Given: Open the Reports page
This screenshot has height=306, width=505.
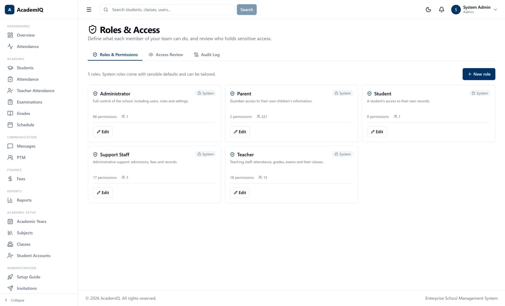Looking at the screenshot, I should [x=39, y=200].
